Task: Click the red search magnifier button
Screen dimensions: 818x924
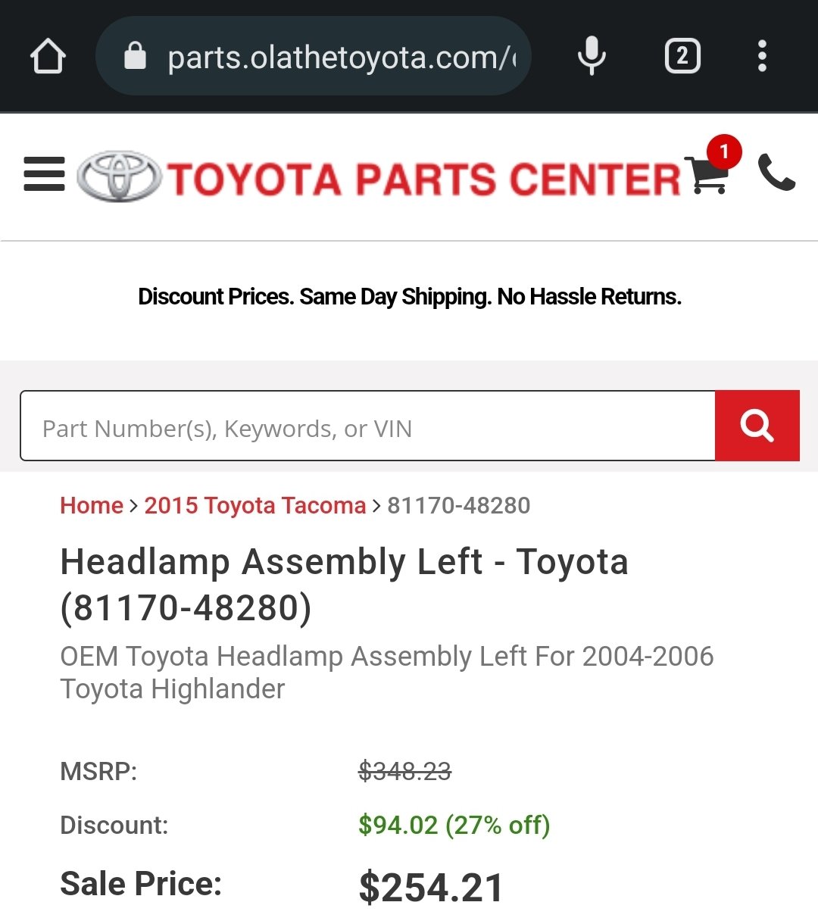Action: (757, 426)
